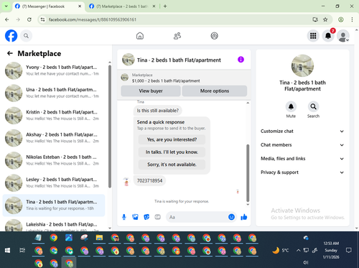Image resolution: width=359 pixels, height=268 pixels.
Task: Expand Chat members section
Action: point(302,145)
